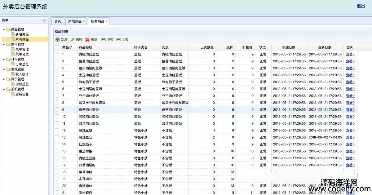Click the red 删除 delete icon
372x195 pixels.
pos(87,40)
